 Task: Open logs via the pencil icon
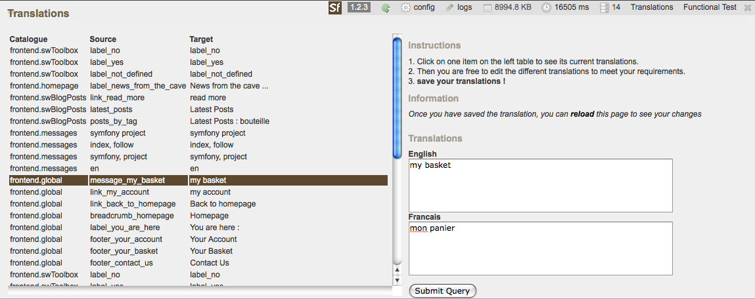449,8
